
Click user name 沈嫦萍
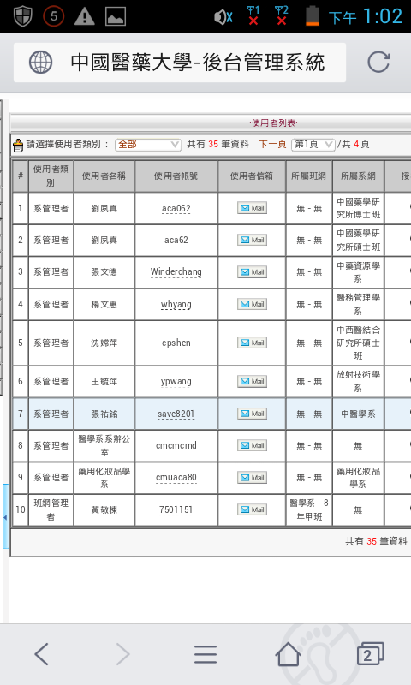pos(104,343)
